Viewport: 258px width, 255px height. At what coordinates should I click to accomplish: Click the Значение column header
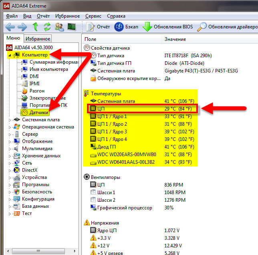pyautogui.click(x=210, y=39)
